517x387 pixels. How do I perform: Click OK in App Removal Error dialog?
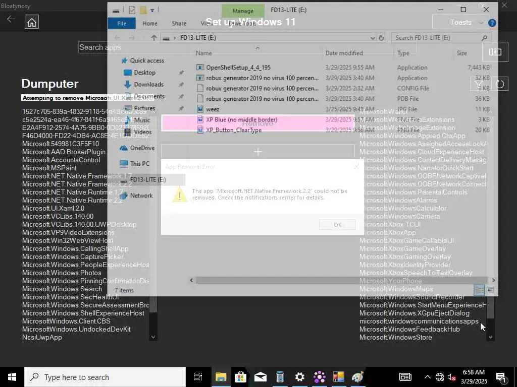coord(337,225)
